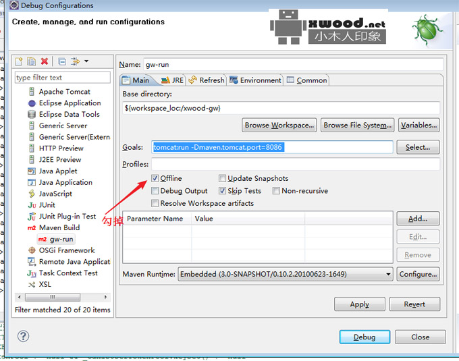
Task: Collapse all configurations icon
Action: 62,61
